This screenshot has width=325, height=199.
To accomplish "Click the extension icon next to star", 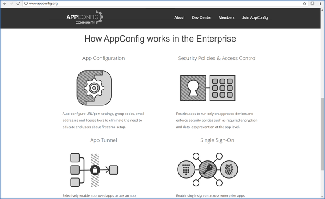I will tap(312, 3).
